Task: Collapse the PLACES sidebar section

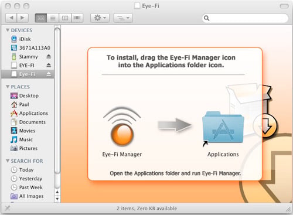Action: tap(8, 87)
